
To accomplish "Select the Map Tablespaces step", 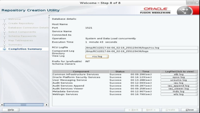I will pos(21,40).
